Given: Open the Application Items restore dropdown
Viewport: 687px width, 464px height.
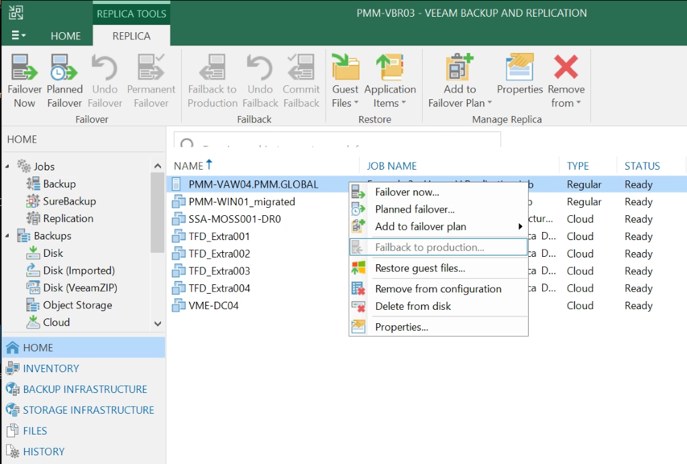Looking at the screenshot, I should click(x=390, y=81).
